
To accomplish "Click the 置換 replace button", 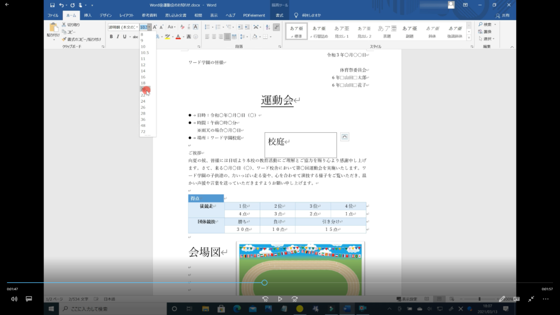I will tap(486, 32).
